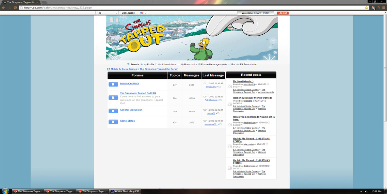Click the Game Status folder icon
Screen dimensions: 387x194
click(x=113, y=122)
